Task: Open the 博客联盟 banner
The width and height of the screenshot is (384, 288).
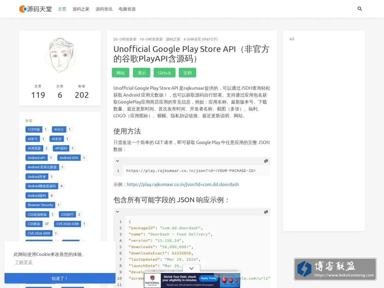Action: [335, 269]
